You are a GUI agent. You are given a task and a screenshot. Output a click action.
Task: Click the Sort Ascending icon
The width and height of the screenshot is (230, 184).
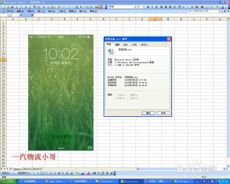(87, 7)
